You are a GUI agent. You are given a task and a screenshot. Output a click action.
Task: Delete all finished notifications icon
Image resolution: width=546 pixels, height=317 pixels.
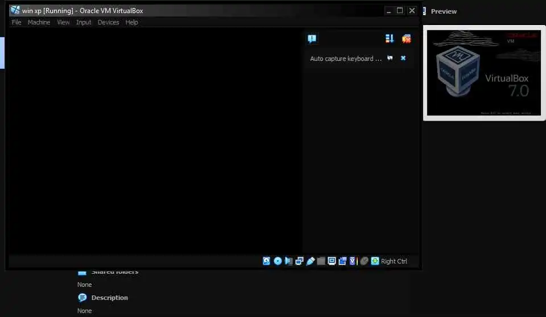coord(406,38)
